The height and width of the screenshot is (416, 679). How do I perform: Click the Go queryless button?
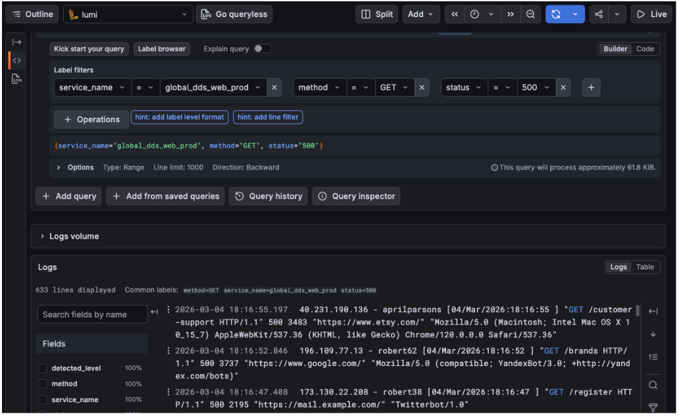(234, 14)
